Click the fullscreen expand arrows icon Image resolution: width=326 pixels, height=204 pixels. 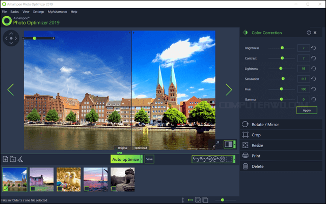216,144
